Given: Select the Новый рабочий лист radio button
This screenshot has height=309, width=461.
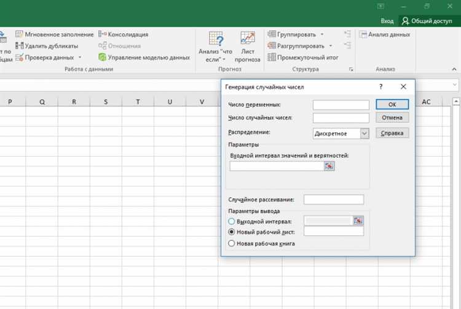Looking at the screenshot, I should point(231,232).
